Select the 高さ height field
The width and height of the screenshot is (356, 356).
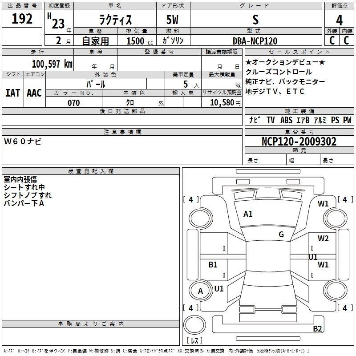click(x=337, y=160)
